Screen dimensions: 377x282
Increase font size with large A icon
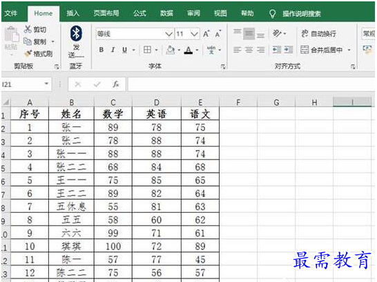[x=206, y=34]
